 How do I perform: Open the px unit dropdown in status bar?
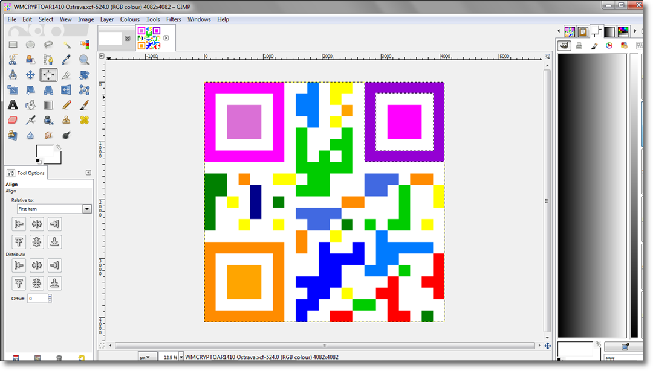tap(147, 357)
